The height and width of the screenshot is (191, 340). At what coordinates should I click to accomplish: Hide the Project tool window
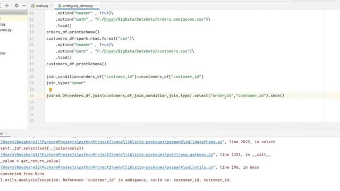pos(24,6)
